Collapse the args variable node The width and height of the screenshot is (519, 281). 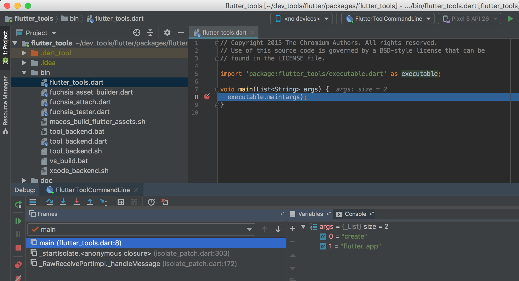coord(303,227)
